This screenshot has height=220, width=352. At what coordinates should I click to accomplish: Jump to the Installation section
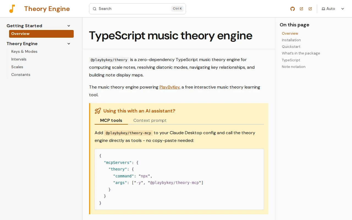click(291, 40)
